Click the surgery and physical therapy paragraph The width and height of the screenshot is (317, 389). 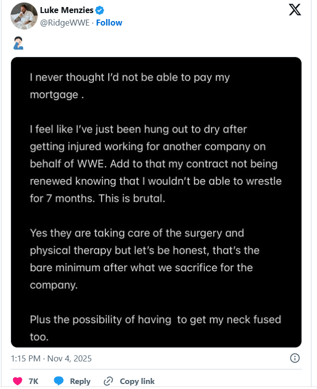[144, 260]
